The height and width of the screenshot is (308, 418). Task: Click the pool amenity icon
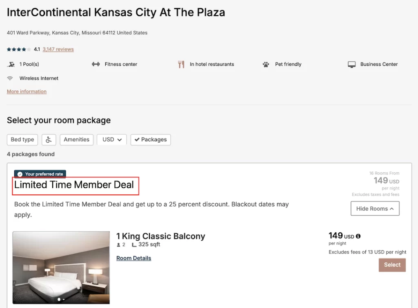click(11, 64)
